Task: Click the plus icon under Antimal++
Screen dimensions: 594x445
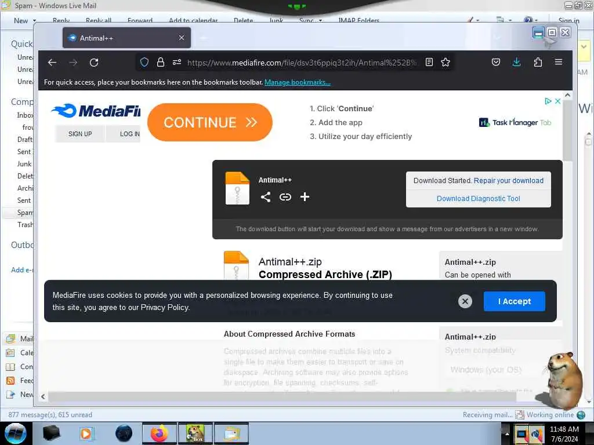Action: click(x=305, y=197)
